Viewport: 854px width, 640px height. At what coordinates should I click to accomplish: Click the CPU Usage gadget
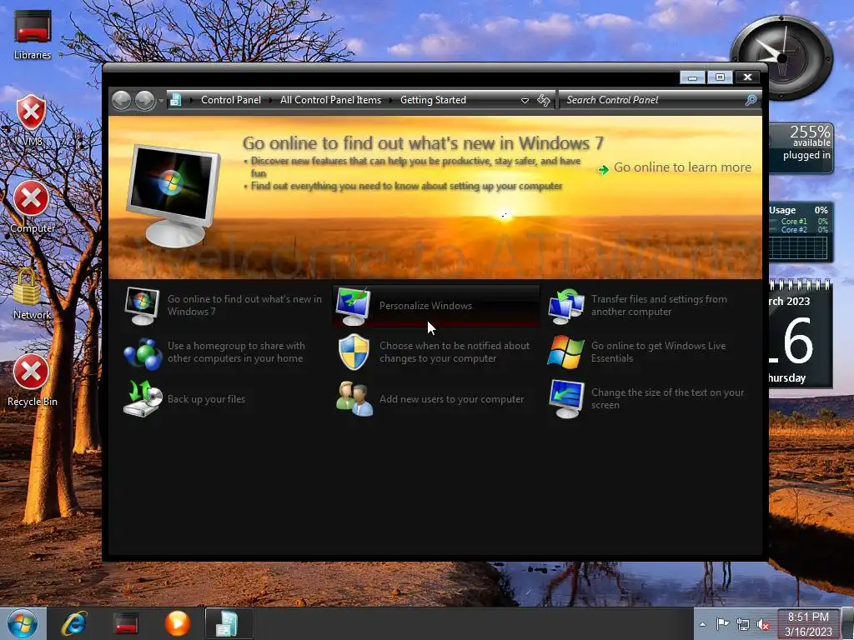click(801, 232)
